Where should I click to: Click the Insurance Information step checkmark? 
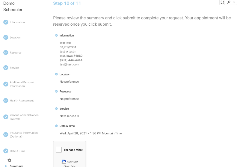(x=6, y=134)
